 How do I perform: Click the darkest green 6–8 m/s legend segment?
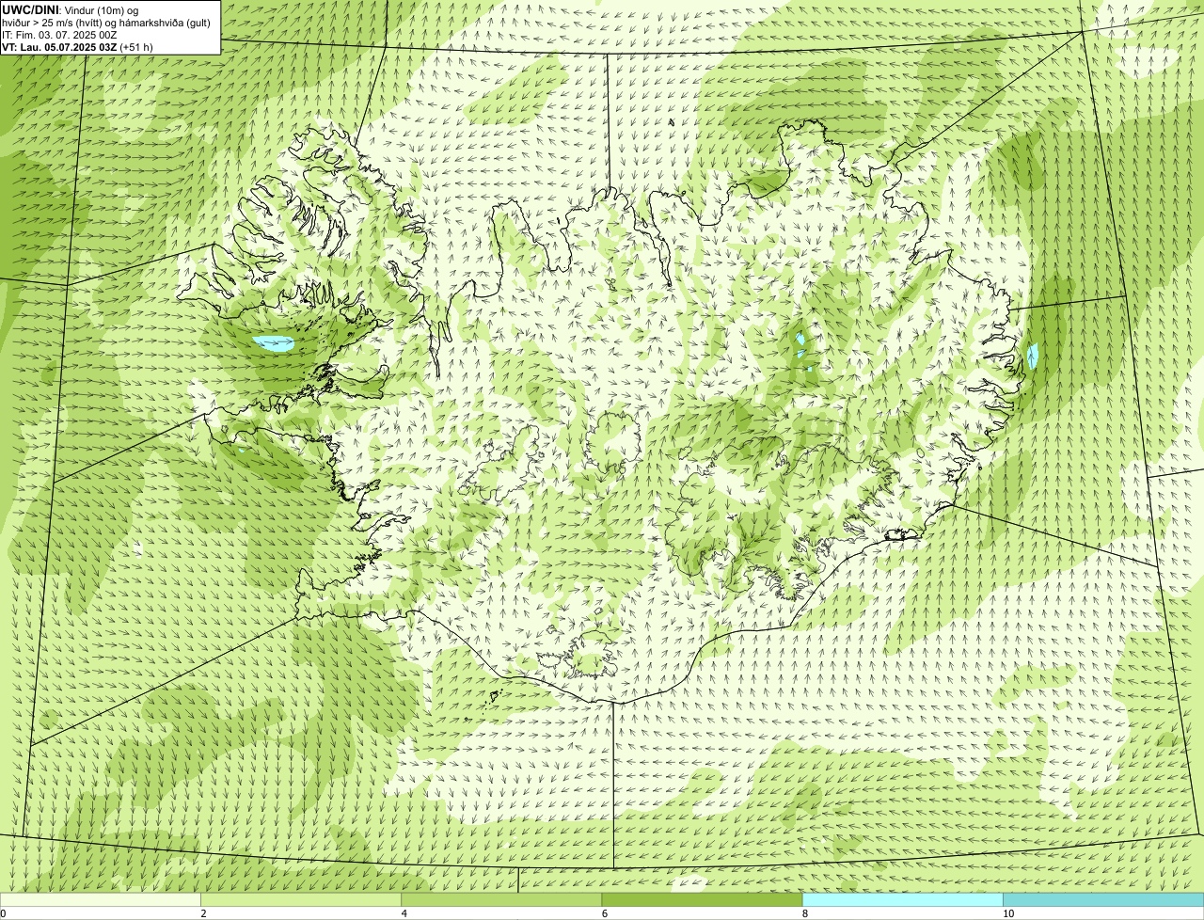[702, 899]
